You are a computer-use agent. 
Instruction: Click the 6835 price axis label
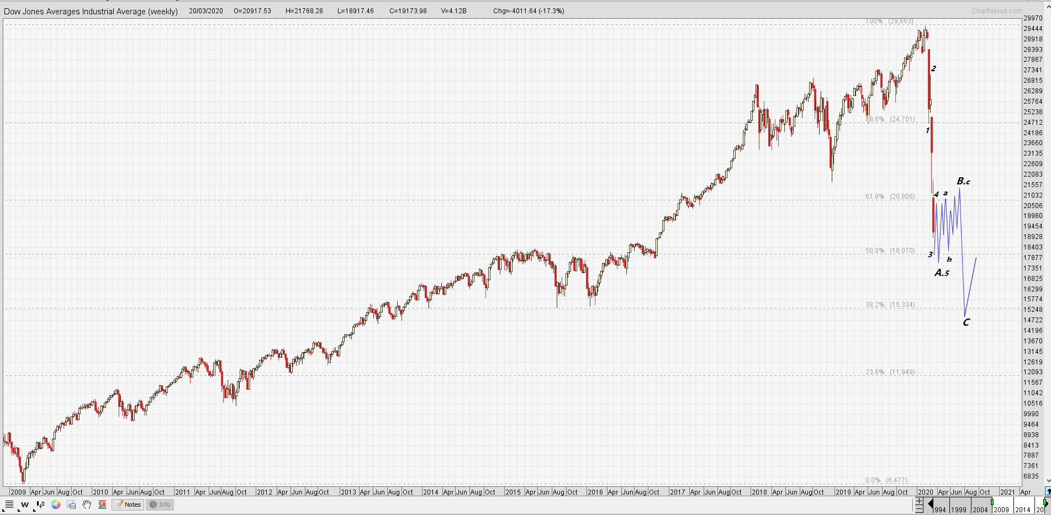tap(1031, 476)
